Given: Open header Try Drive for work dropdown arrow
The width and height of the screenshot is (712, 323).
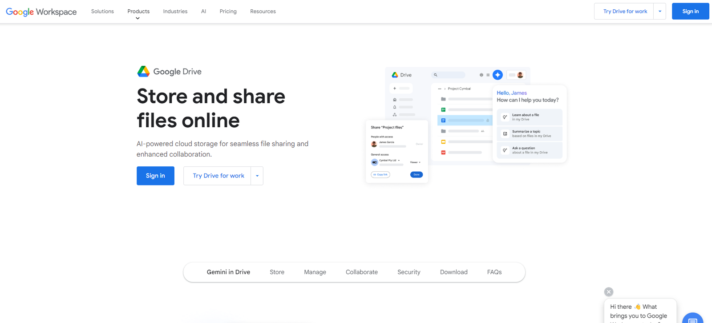Looking at the screenshot, I should click(x=659, y=12).
